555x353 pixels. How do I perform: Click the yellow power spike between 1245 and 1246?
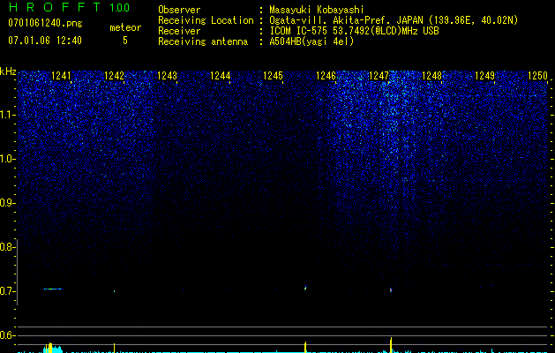(x=305, y=347)
